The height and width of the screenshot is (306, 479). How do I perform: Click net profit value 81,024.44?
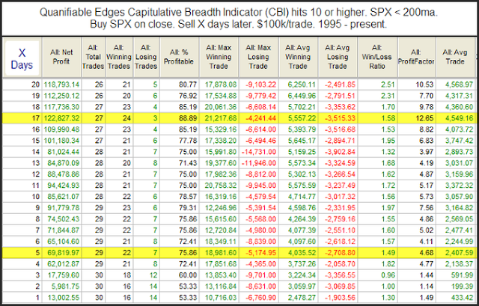(x=63, y=152)
